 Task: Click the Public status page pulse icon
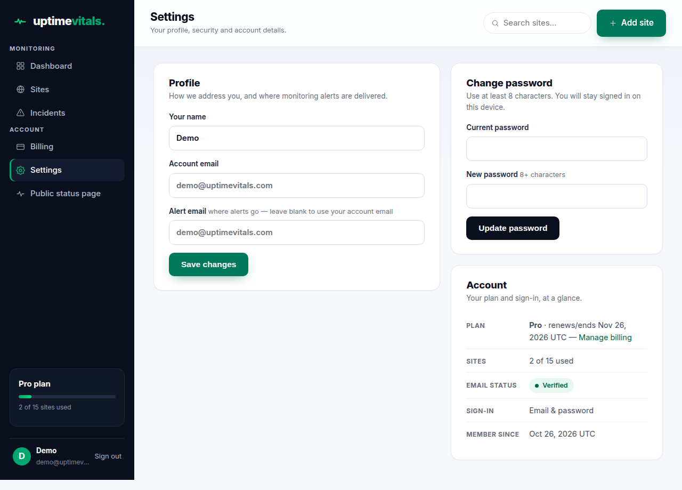(x=20, y=194)
